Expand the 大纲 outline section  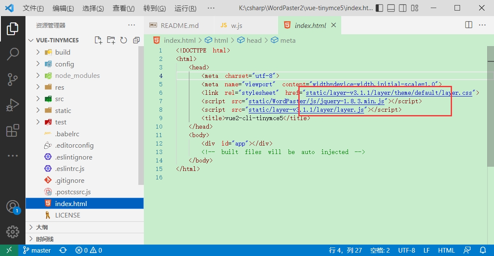tap(84, 227)
